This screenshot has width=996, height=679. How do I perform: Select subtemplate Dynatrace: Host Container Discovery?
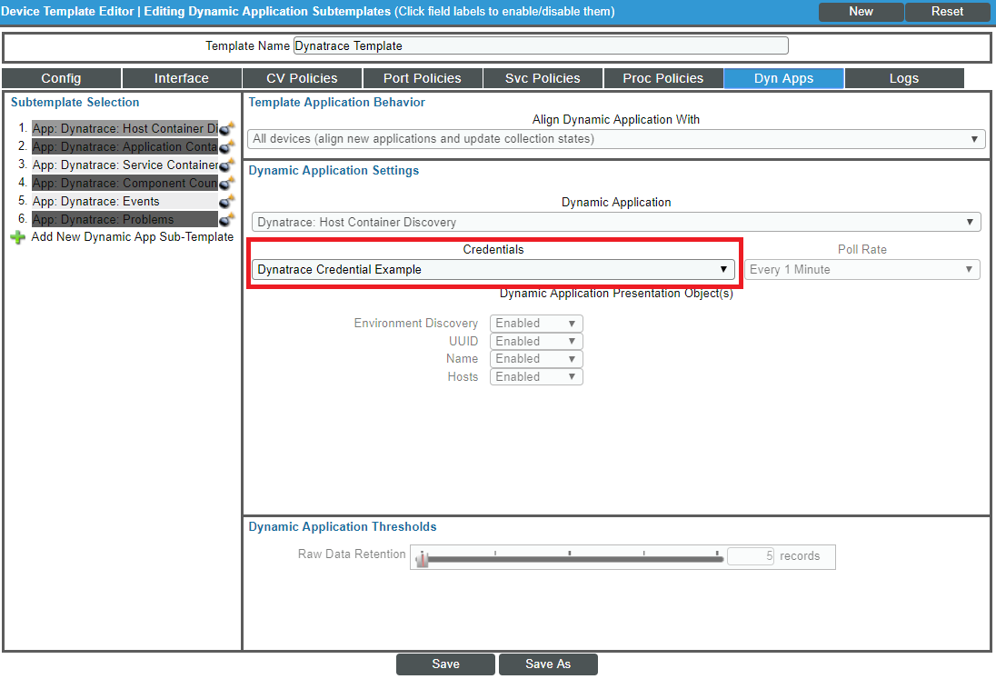124,128
